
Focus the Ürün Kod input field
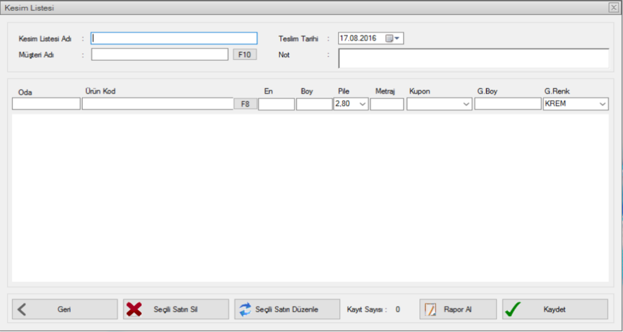(x=157, y=104)
